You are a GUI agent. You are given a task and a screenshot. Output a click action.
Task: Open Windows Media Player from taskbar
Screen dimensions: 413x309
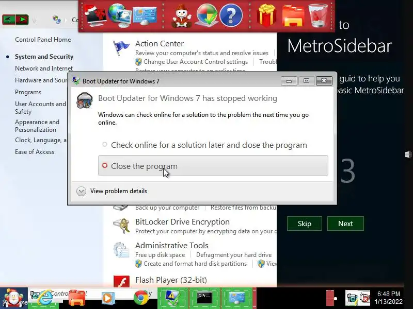point(108,299)
